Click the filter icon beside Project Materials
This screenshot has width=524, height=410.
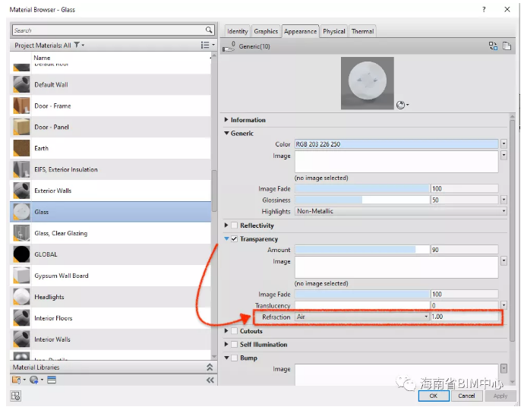tap(77, 46)
